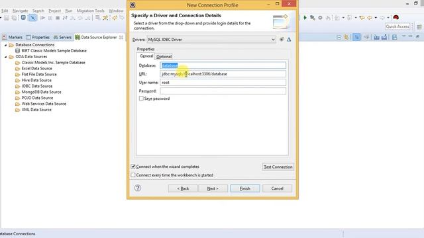Toggle the Use Step Filters icon
The height and width of the screenshot is (238, 424).
click(105, 18)
